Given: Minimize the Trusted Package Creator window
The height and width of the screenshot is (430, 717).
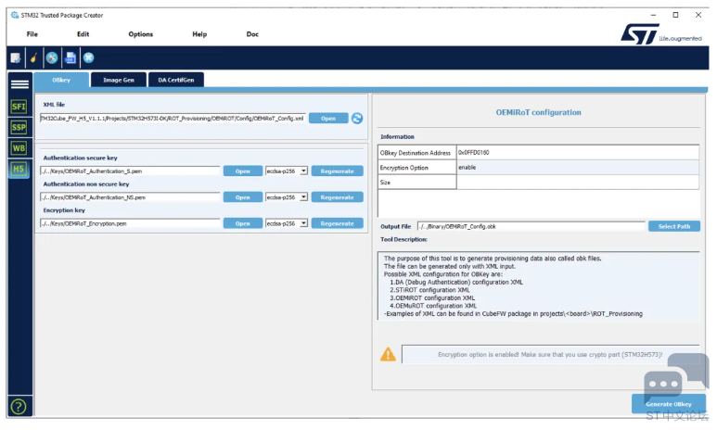Looking at the screenshot, I should (x=653, y=15).
